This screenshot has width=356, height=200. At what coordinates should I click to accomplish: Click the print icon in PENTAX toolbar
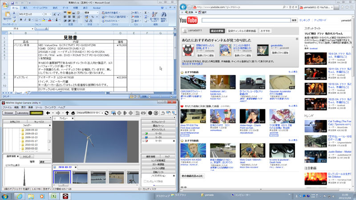[x=143, y=113]
